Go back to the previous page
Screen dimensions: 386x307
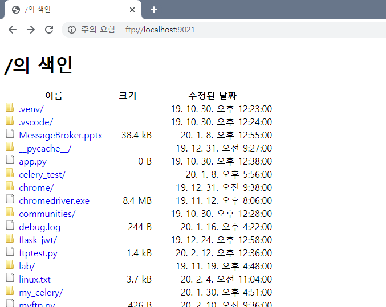[x=13, y=30]
